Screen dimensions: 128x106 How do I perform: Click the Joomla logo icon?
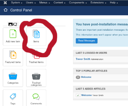point(5,3)
